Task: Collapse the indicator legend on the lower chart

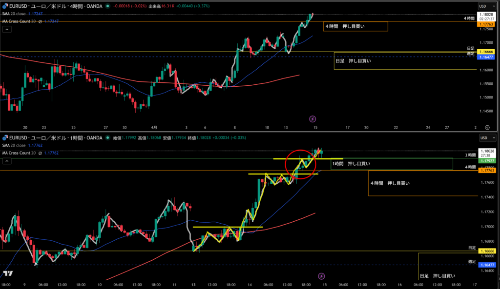Action: 7,160
